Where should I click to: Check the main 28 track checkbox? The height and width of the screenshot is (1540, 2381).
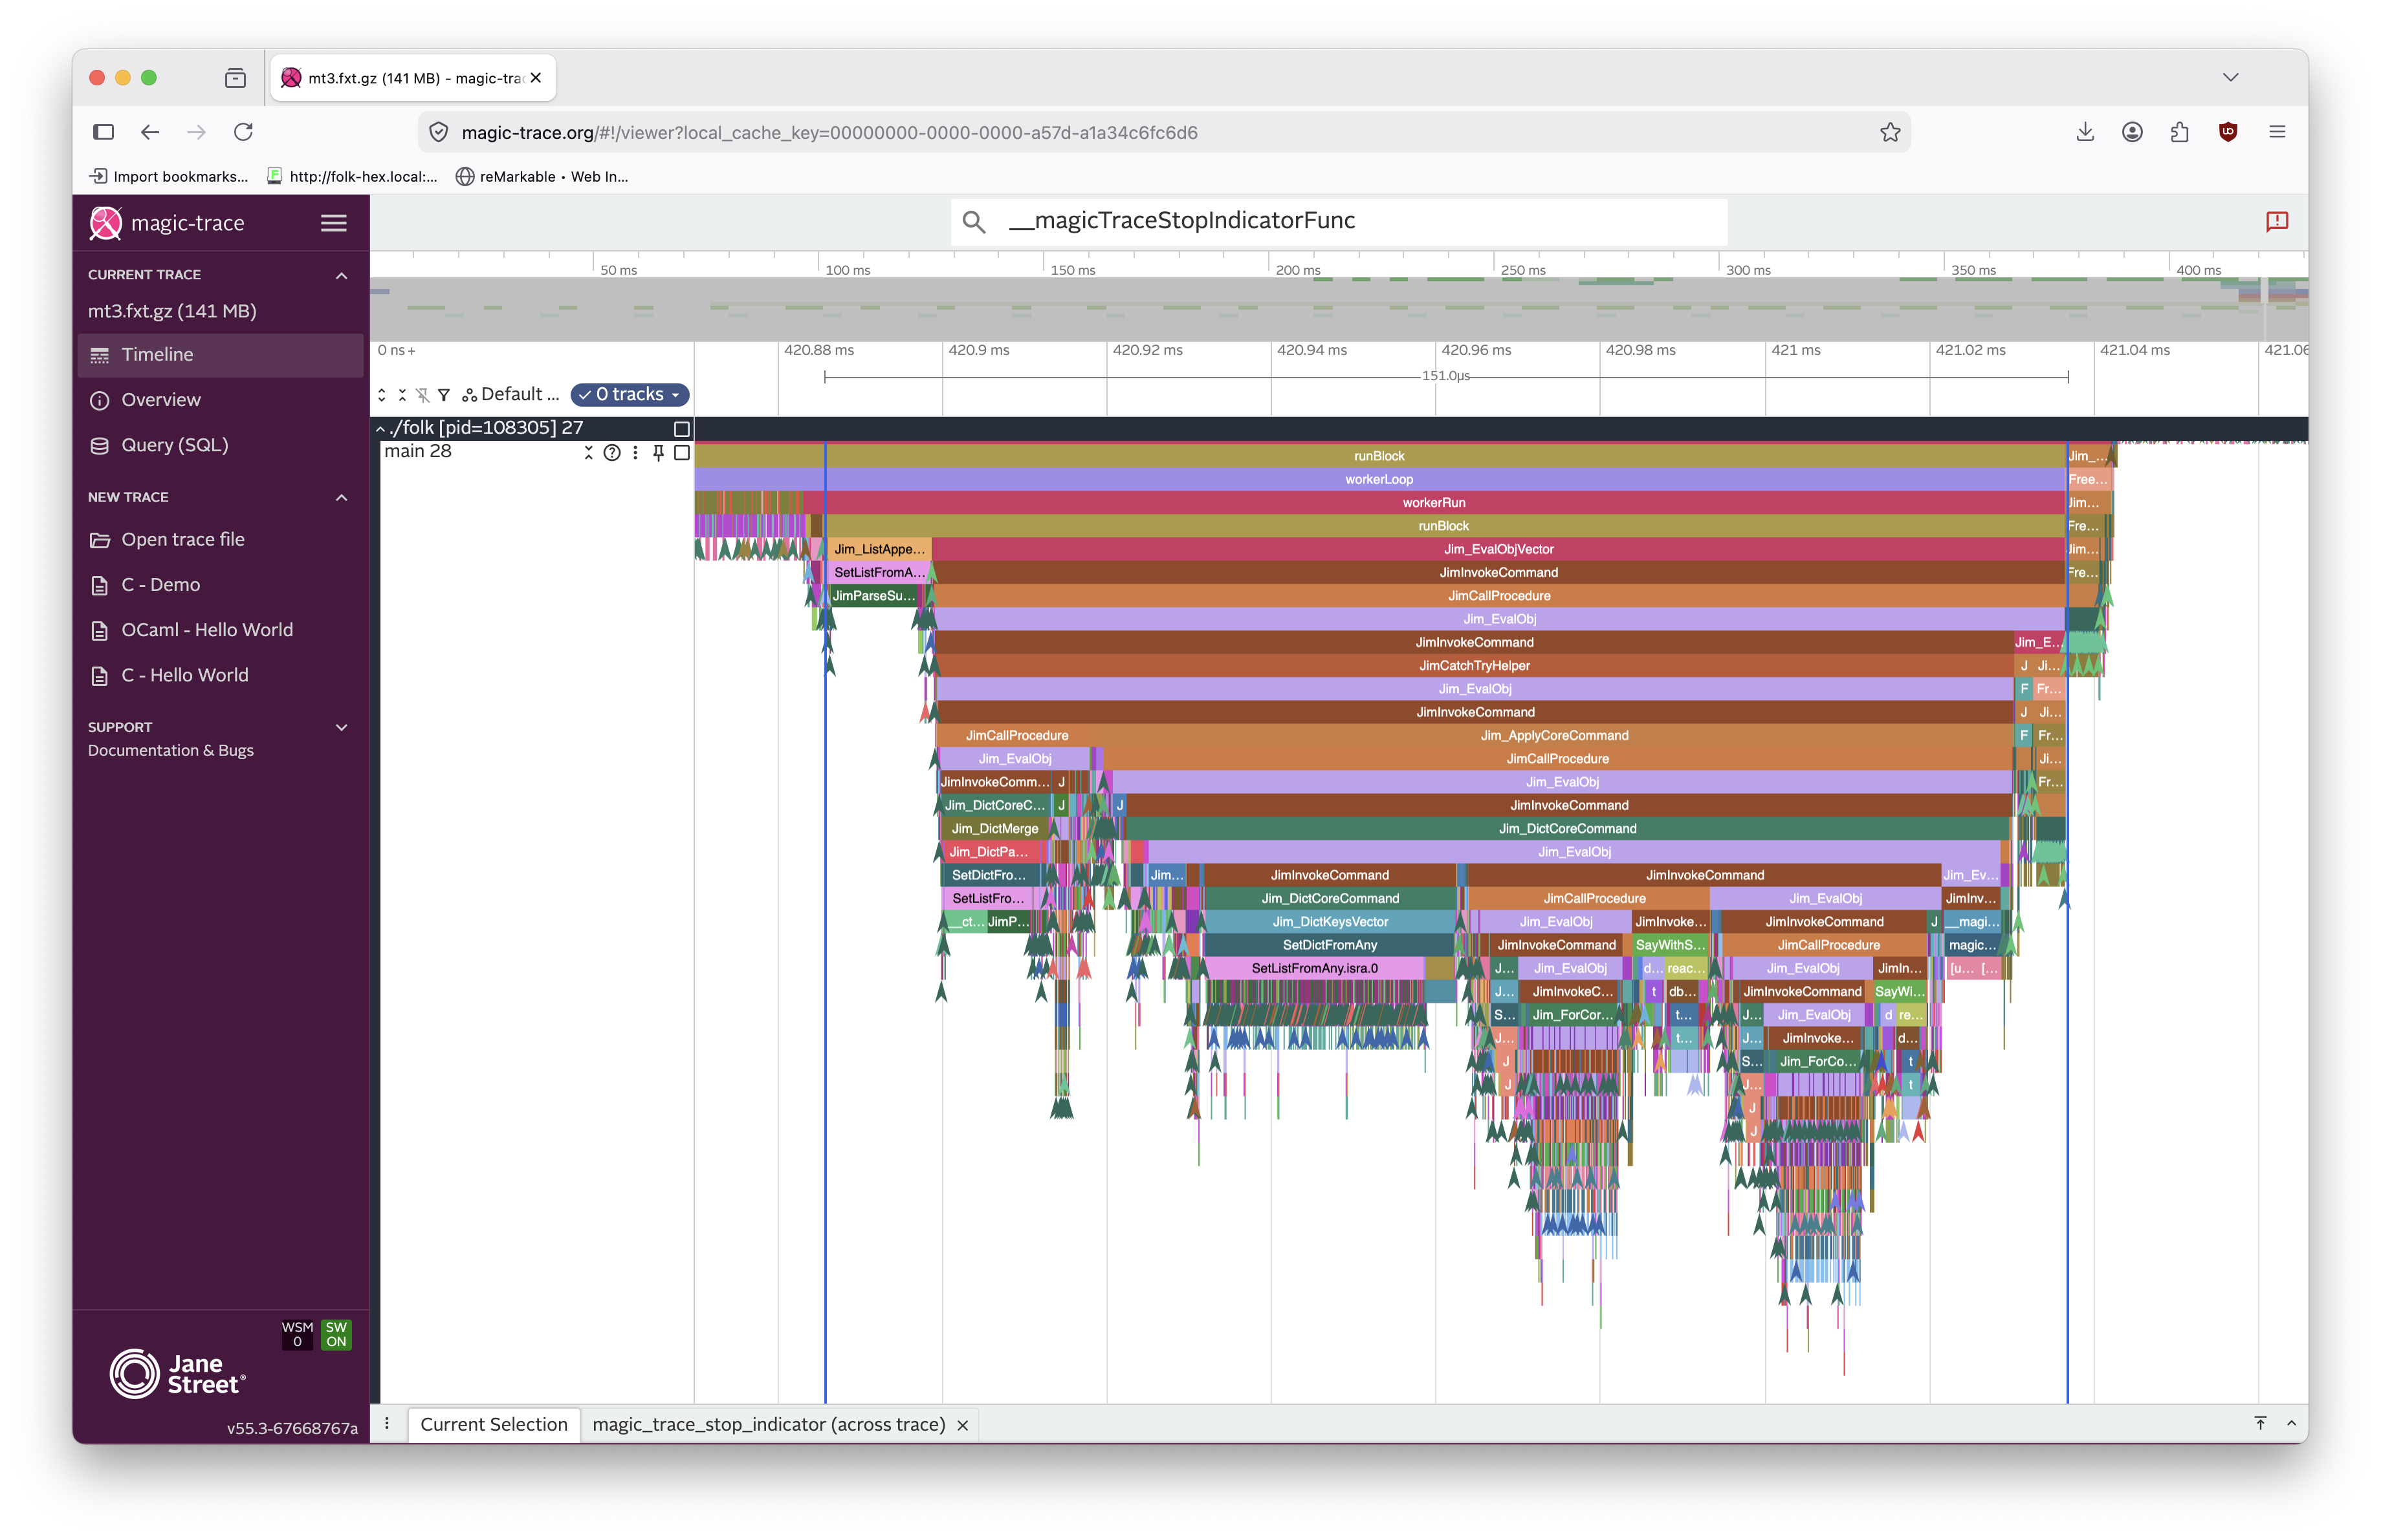click(683, 453)
